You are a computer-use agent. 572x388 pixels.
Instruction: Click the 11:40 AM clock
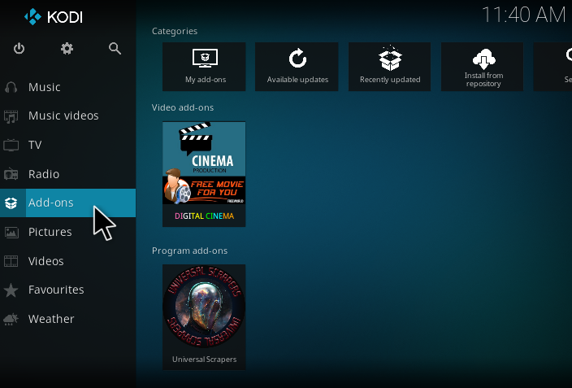point(524,15)
